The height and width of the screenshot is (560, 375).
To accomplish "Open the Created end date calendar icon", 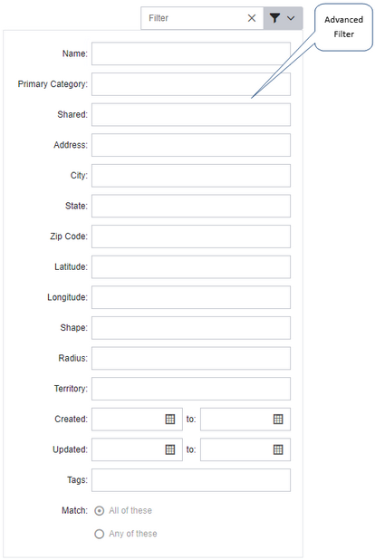I will pos(278,419).
